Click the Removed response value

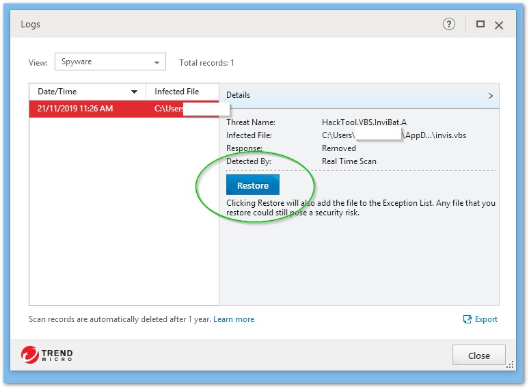pyautogui.click(x=339, y=148)
